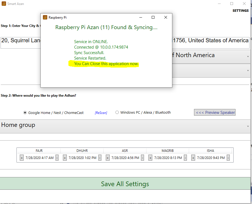Image resolution: width=252 pixels, height=204 pixels.
Task: Increase ISHA time with plus button
Action: click(193, 158)
